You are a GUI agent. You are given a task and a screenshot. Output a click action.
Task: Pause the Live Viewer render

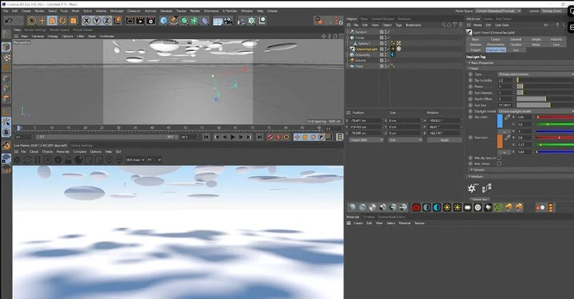coord(37,160)
